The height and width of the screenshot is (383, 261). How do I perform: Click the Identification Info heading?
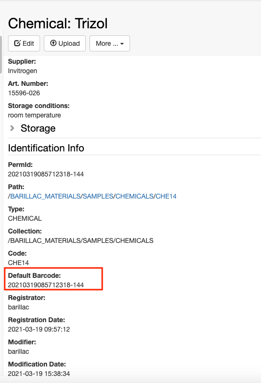[x=46, y=148]
